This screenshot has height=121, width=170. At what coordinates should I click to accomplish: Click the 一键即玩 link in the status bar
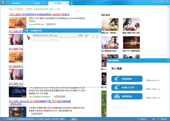(x=73, y=119)
